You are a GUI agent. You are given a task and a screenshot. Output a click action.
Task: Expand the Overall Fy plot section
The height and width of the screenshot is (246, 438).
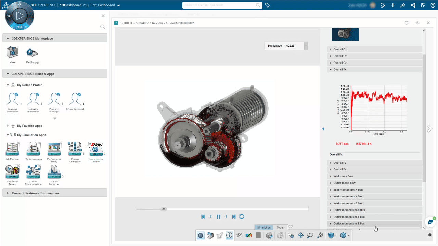[340, 163]
